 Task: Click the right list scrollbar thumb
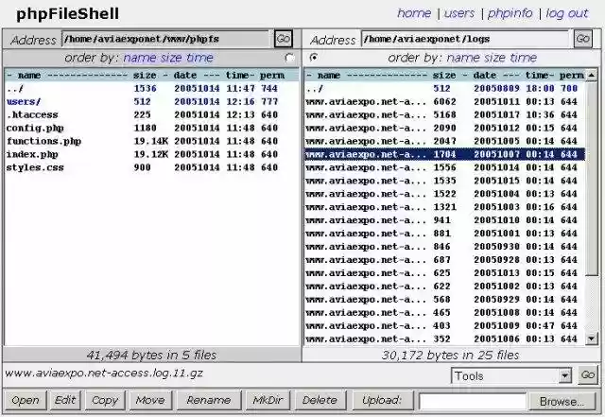(x=591, y=179)
